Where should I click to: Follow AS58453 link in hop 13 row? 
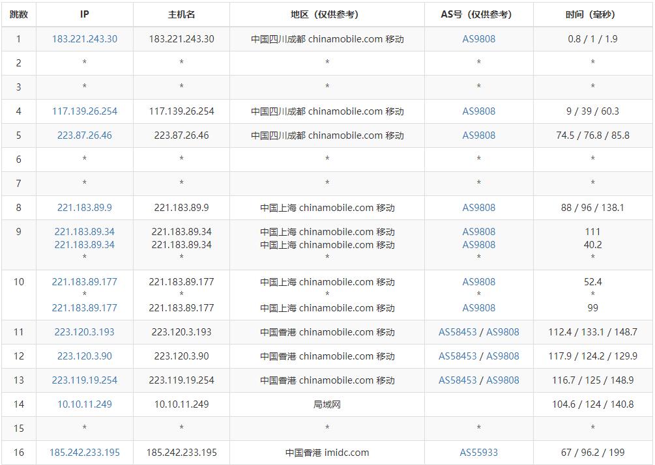(458, 380)
